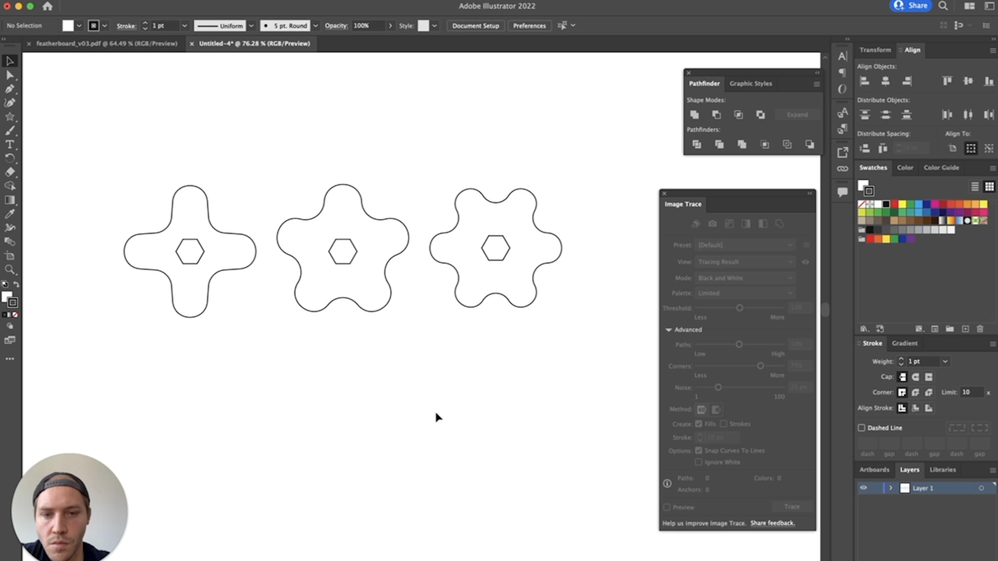The image size is (998, 561).
Task: Select Round Cap in Stroke panel
Action: point(915,377)
